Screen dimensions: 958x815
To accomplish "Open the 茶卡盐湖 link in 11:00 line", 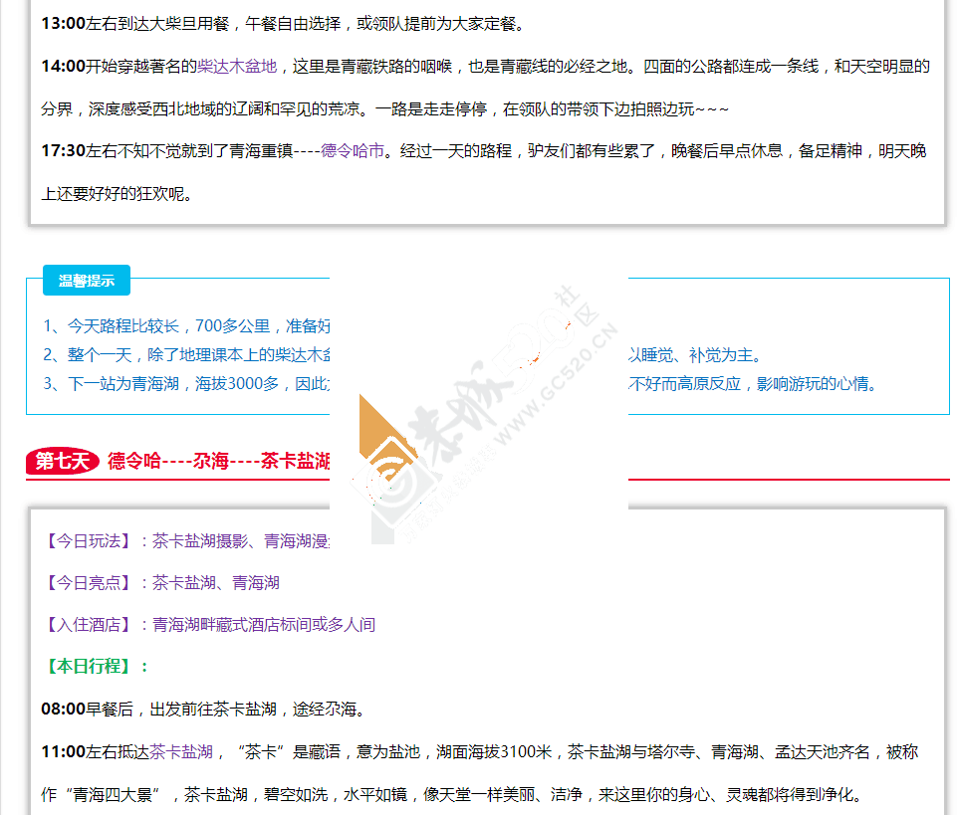I will (181, 751).
